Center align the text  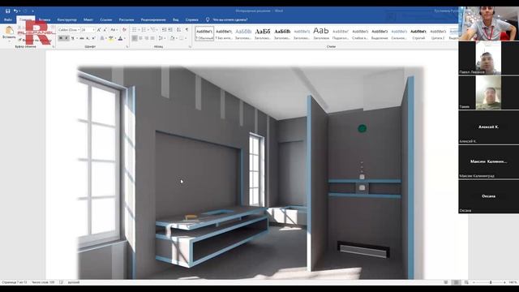140,38
